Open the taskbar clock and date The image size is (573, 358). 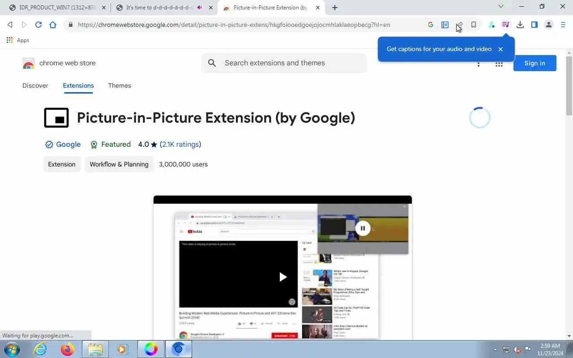(x=550, y=349)
